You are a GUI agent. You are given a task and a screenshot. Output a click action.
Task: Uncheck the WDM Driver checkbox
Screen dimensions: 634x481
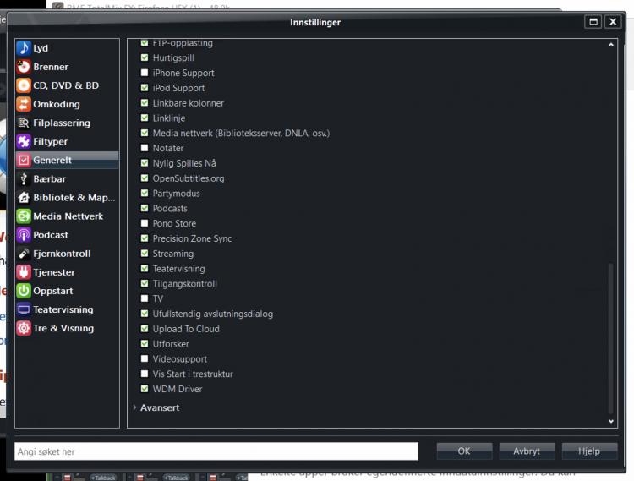[x=145, y=389]
